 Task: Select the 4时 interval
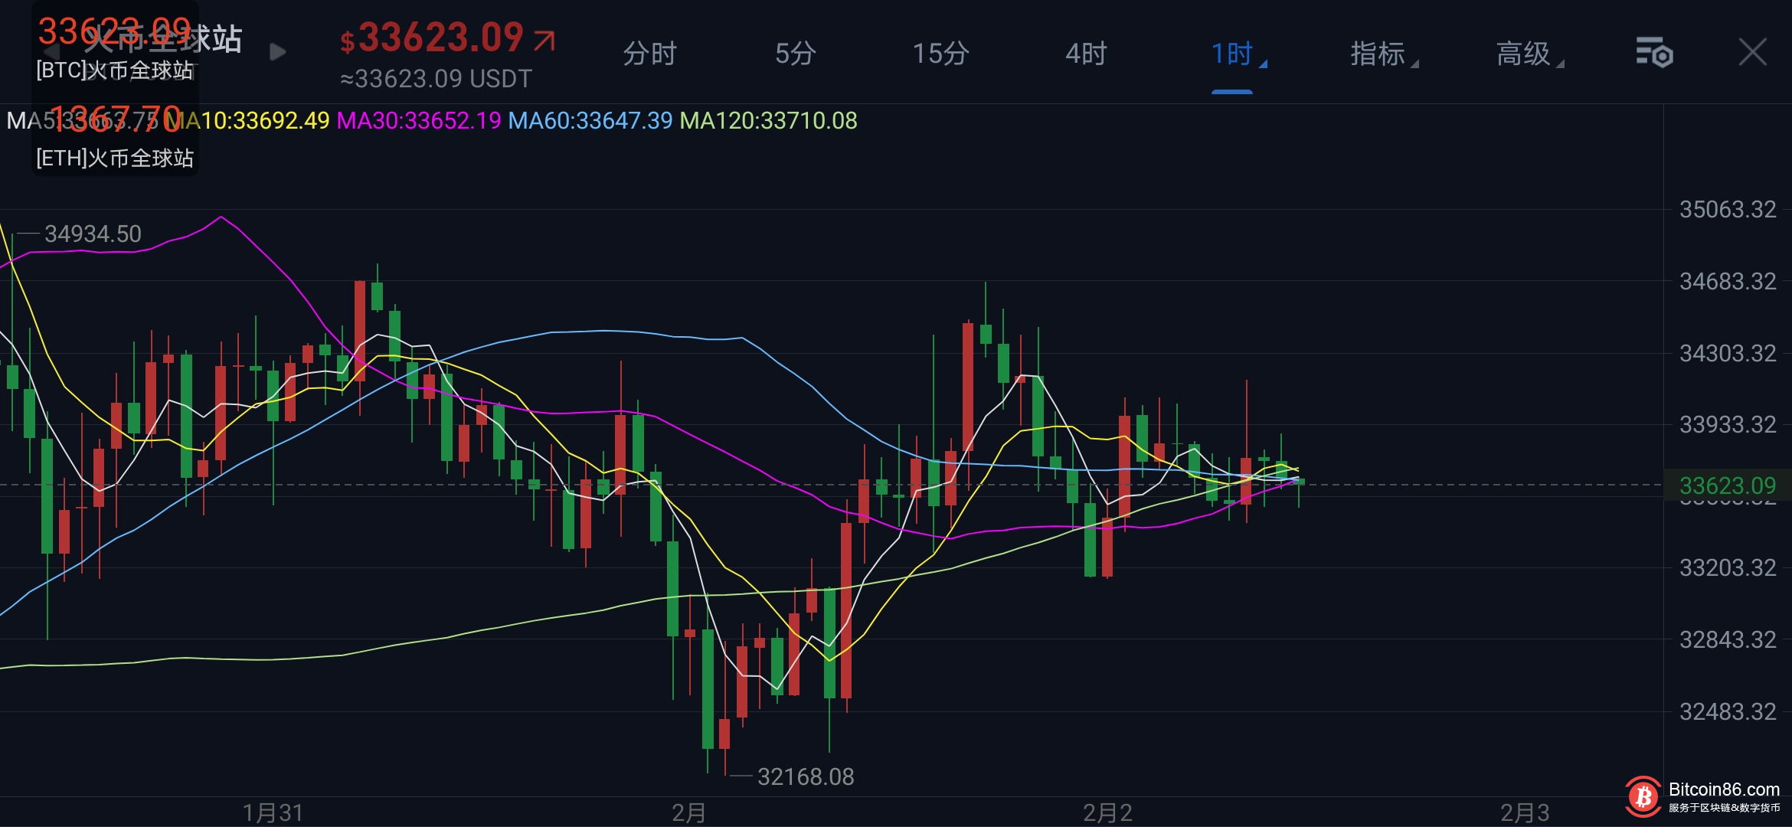point(1086,54)
